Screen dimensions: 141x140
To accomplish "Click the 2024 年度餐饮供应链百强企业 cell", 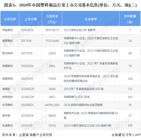I will (91, 79).
